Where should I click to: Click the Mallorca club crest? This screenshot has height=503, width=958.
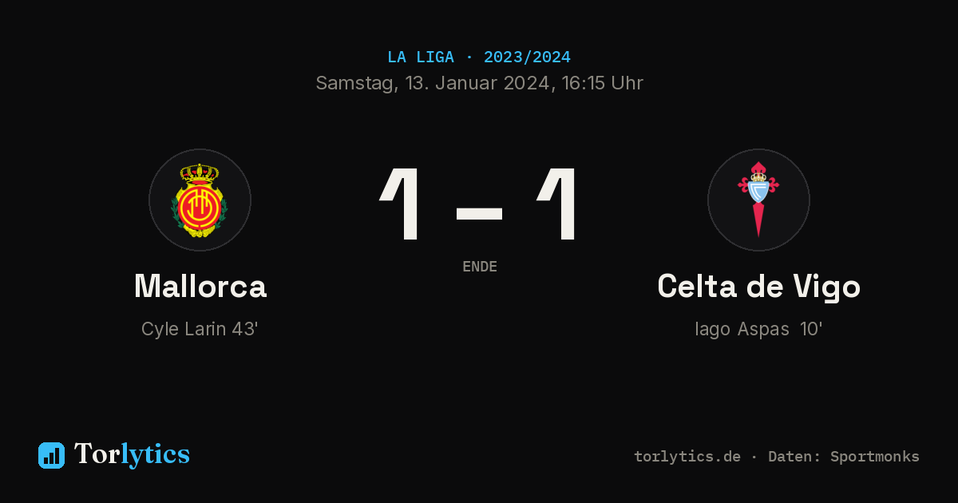click(x=200, y=200)
